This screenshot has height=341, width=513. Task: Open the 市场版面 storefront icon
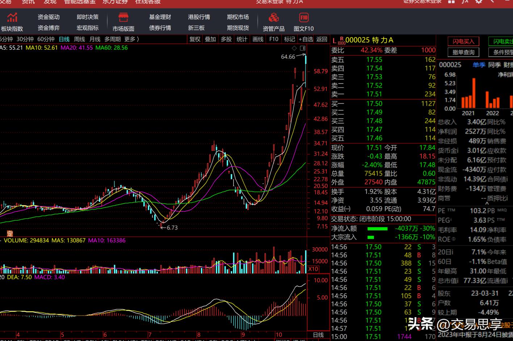(x=123, y=17)
